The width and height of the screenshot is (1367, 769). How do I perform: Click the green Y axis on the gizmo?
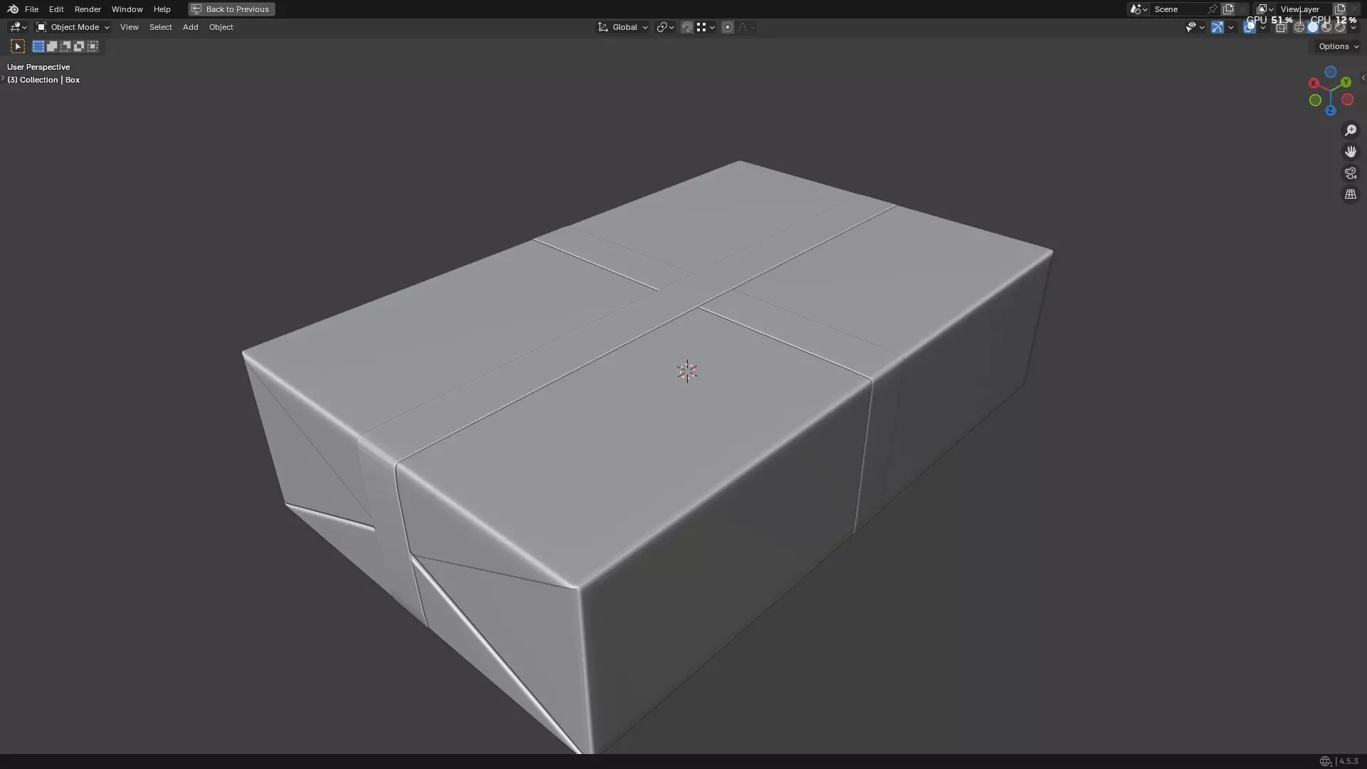[x=1346, y=82]
